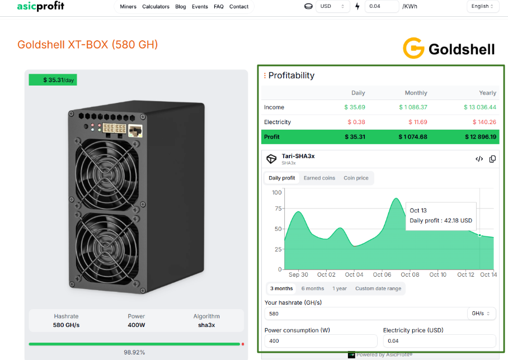Click the yearly profit $ 12 896.19 value
Screen dimensions: 508x360
(481, 137)
